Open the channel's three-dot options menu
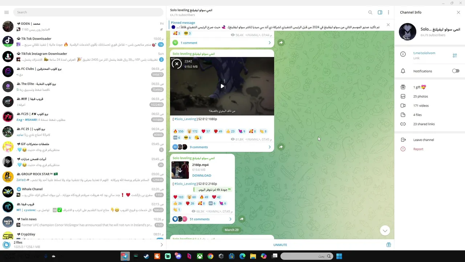This screenshot has width=465, height=262. point(388,12)
